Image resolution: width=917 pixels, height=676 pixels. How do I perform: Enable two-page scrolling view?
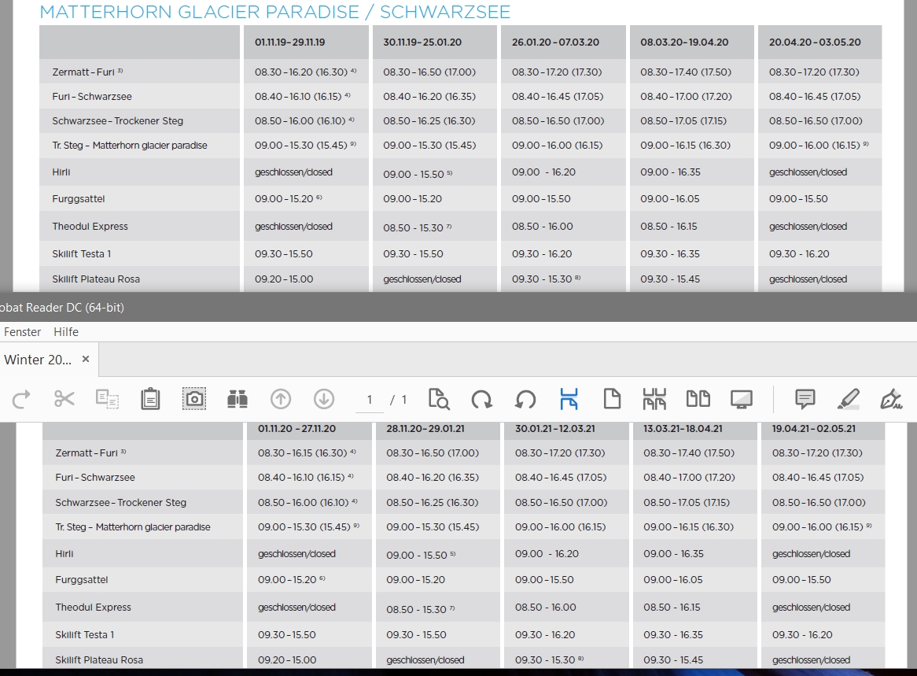tap(655, 400)
